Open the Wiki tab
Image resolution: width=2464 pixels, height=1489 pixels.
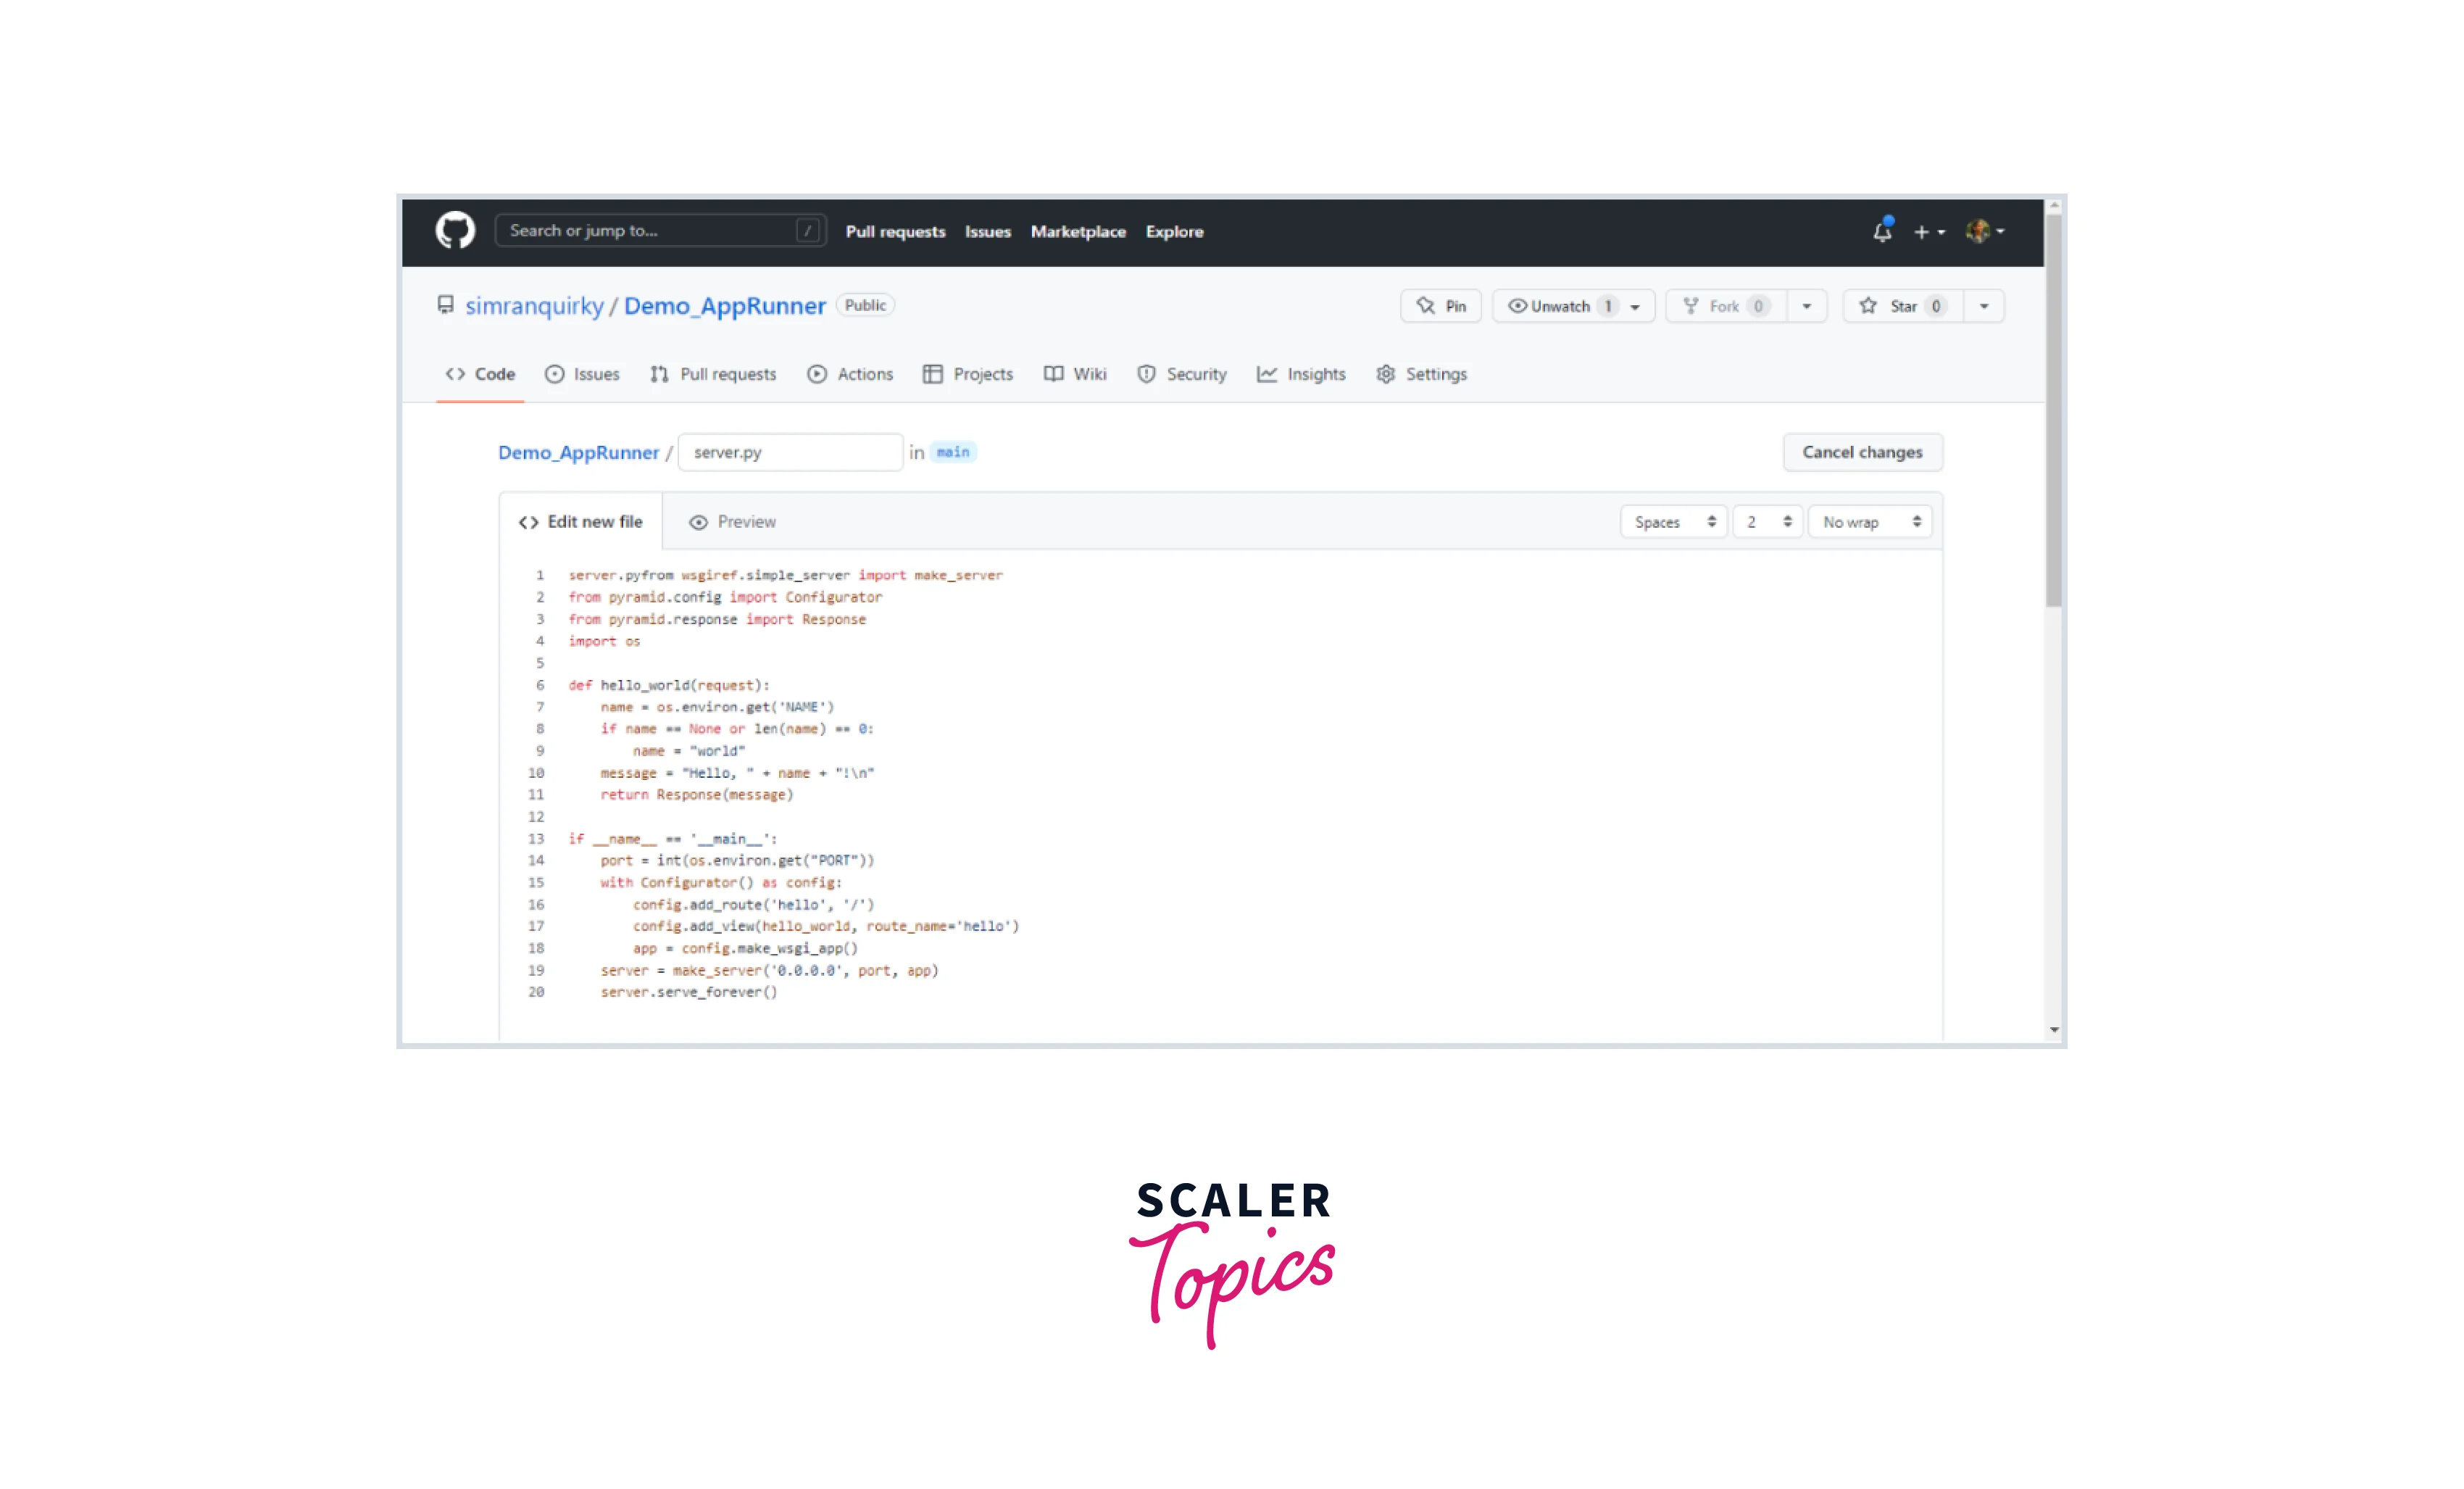(1075, 373)
